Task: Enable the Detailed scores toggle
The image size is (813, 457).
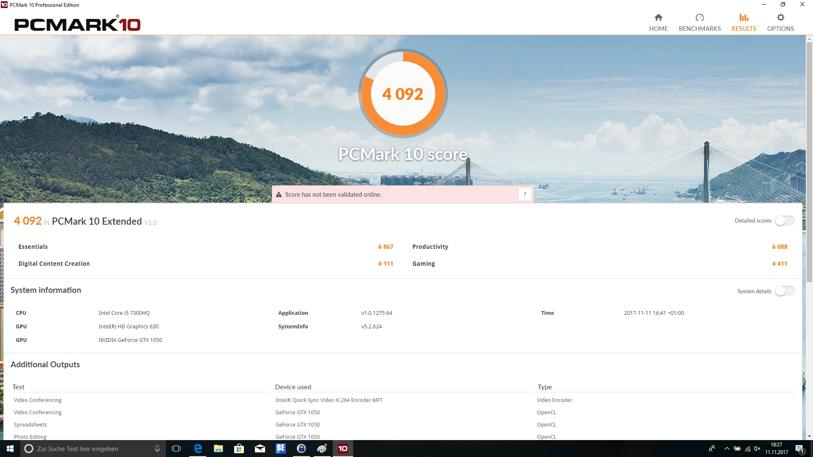Action: tap(784, 220)
